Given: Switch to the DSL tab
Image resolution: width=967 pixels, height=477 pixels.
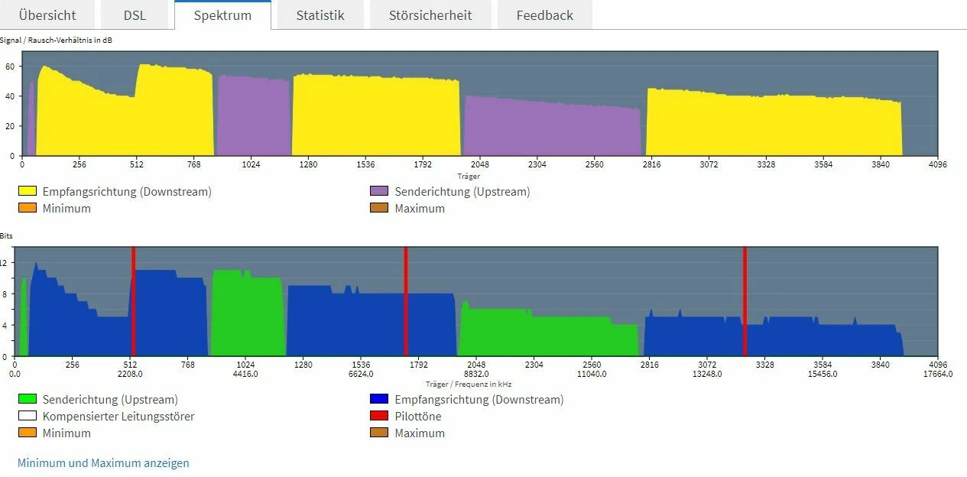Looking at the screenshot, I should [135, 15].
